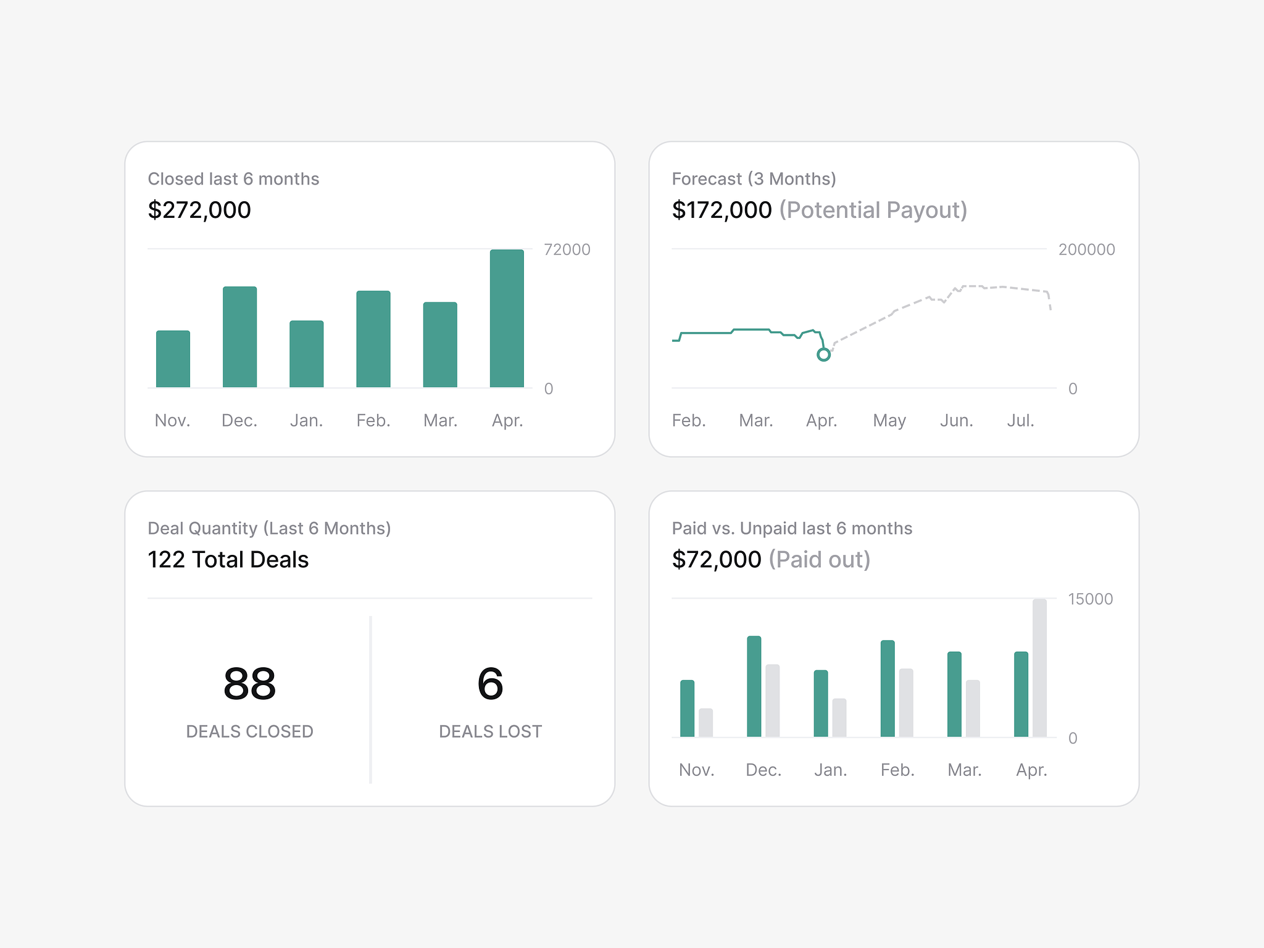This screenshot has width=1264, height=948.
Task: Click 'Dec.' label under Closed chart
Action: click(x=239, y=421)
